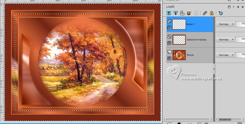This screenshot has height=124, width=245.
Task: Click left scroll arrow of layer list
Action: point(164,120)
